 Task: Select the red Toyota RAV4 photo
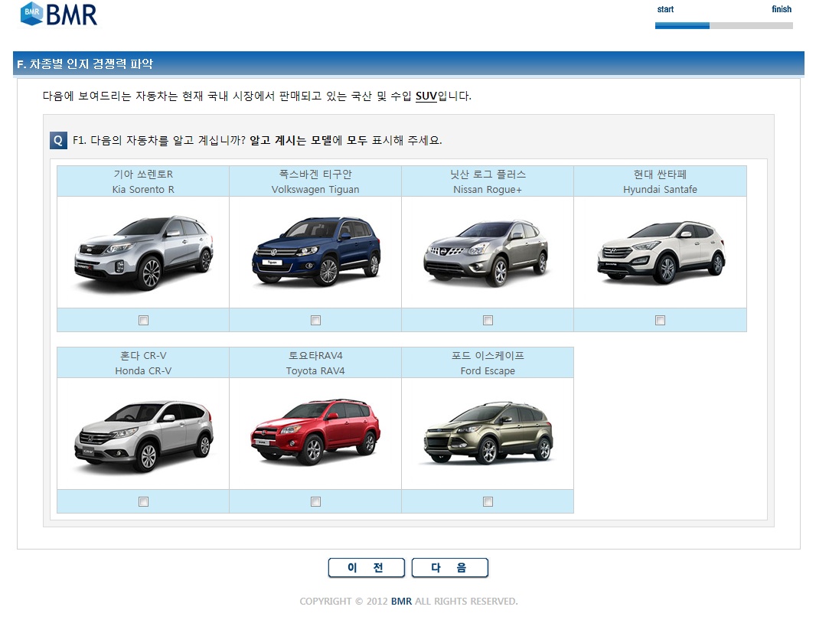pos(315,434)
